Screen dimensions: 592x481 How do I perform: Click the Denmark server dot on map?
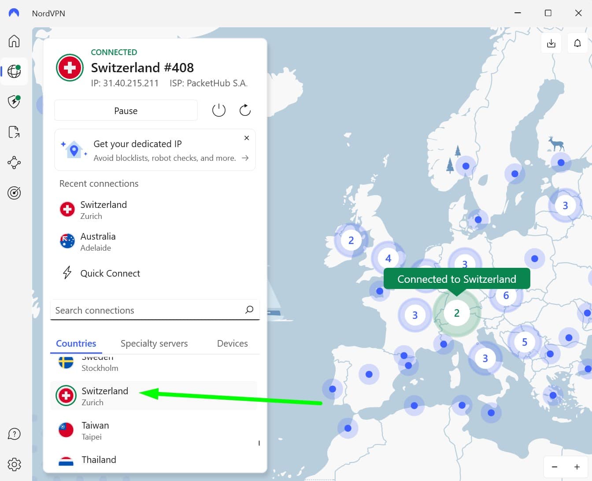[478, 219]
